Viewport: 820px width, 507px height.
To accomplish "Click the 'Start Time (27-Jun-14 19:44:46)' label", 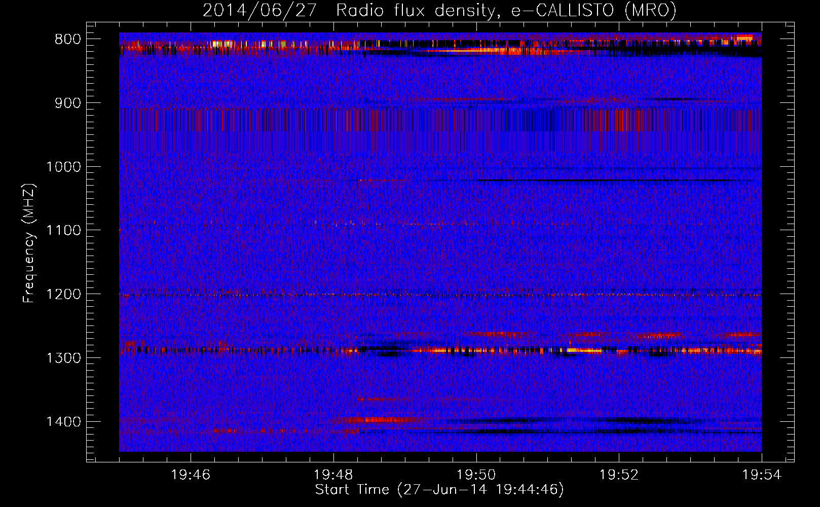I will tap(439, 490).
